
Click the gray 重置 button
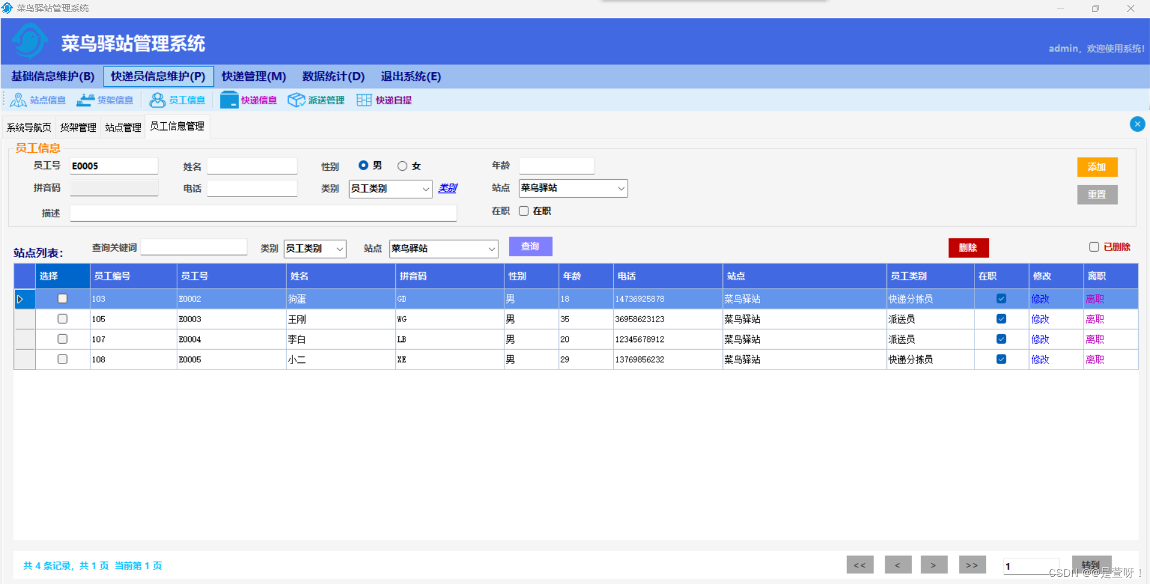(x=1097, y=195)
